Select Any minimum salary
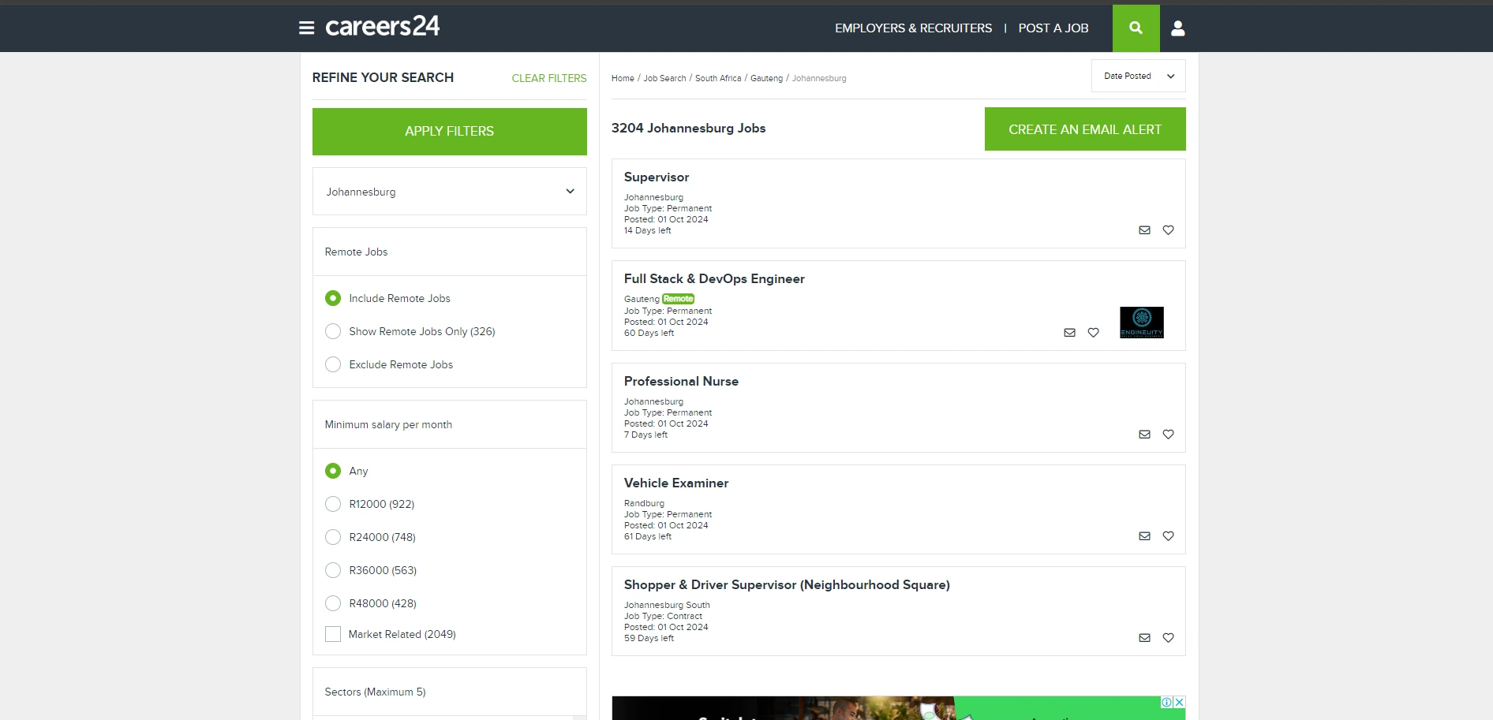This screenshot has height=720, width=1493. (x=333, y=471)
